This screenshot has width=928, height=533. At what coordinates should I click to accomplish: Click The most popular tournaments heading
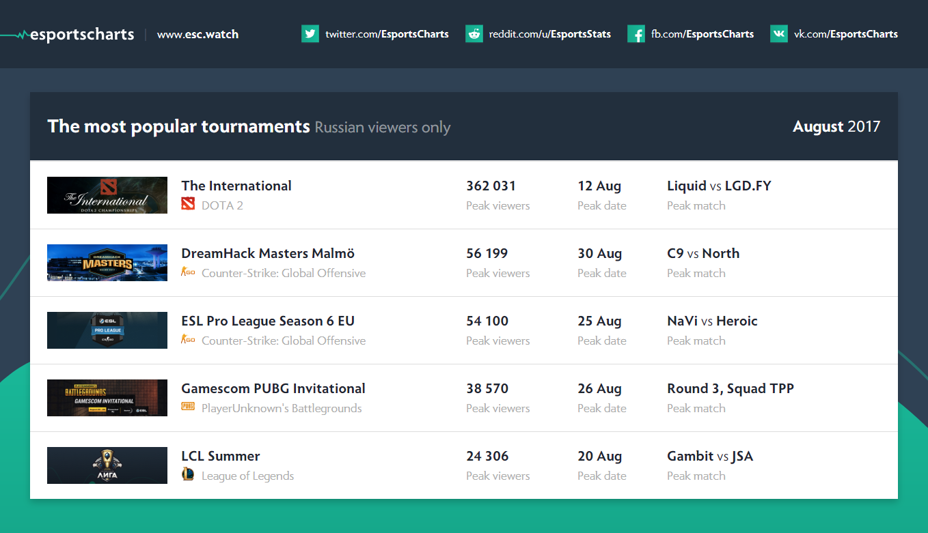coord(179,126)
